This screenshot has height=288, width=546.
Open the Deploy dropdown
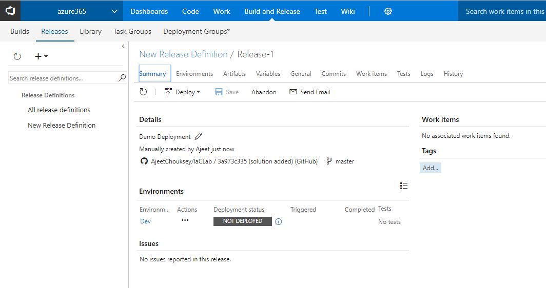[183, 92]
